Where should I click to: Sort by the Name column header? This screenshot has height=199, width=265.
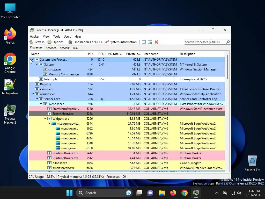(x=55, y=54)
